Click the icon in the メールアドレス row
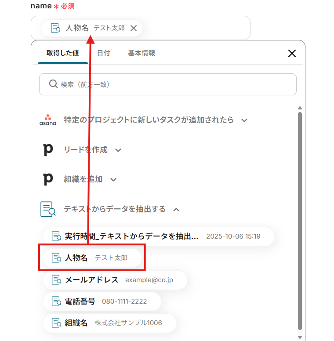334x341 pixels. (x=56, y=280)
